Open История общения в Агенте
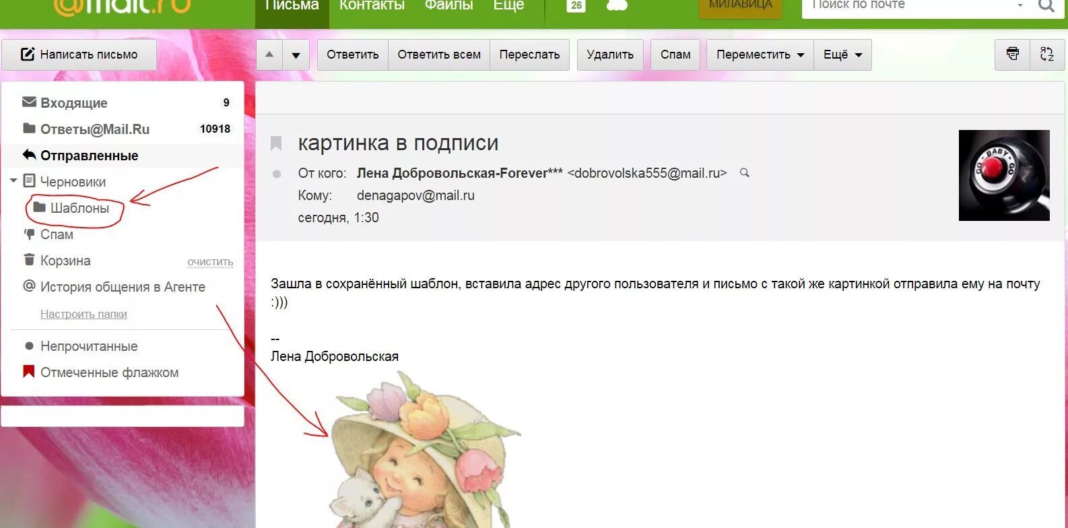 (123, 287)
